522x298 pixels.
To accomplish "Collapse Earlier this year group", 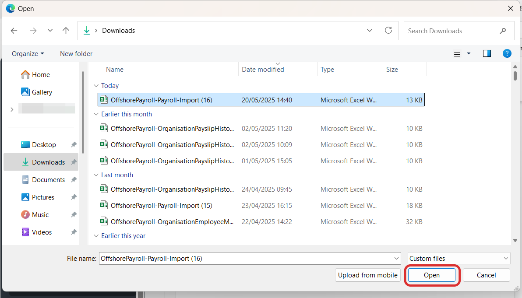I will click(96, 236).
